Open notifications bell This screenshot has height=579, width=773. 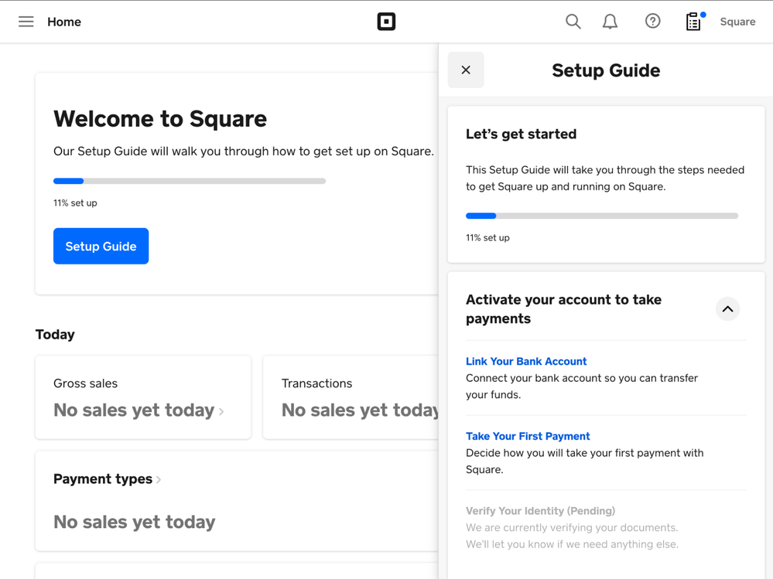click(610, 22)
